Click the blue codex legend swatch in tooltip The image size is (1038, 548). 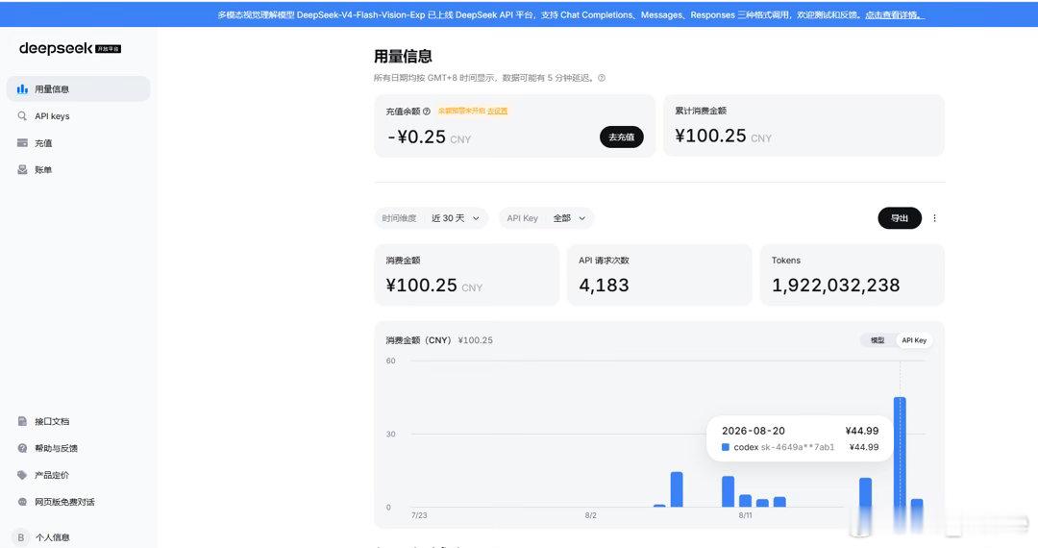[726, 447]
